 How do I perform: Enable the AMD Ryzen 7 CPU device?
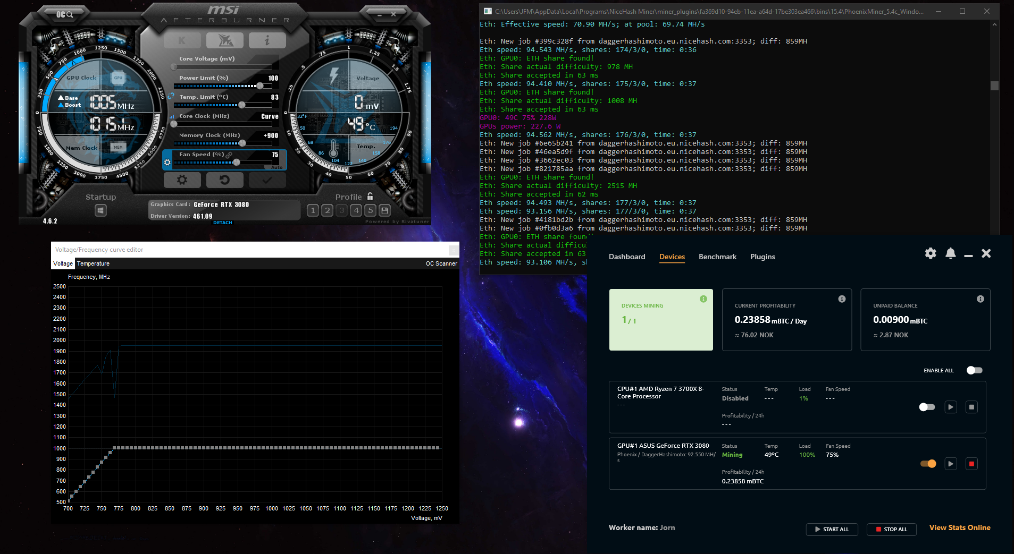(927, 407)
